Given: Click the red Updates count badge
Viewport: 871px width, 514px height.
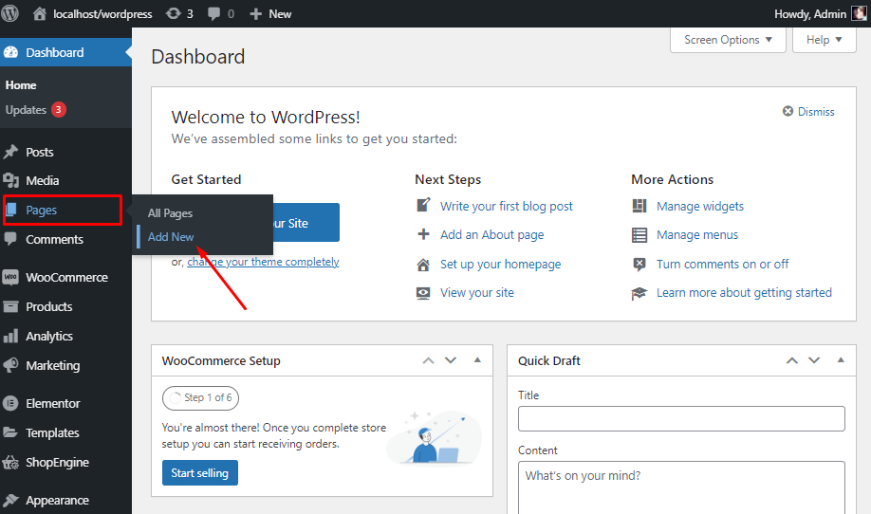Looking at the screenshot, I should [58, 109].
